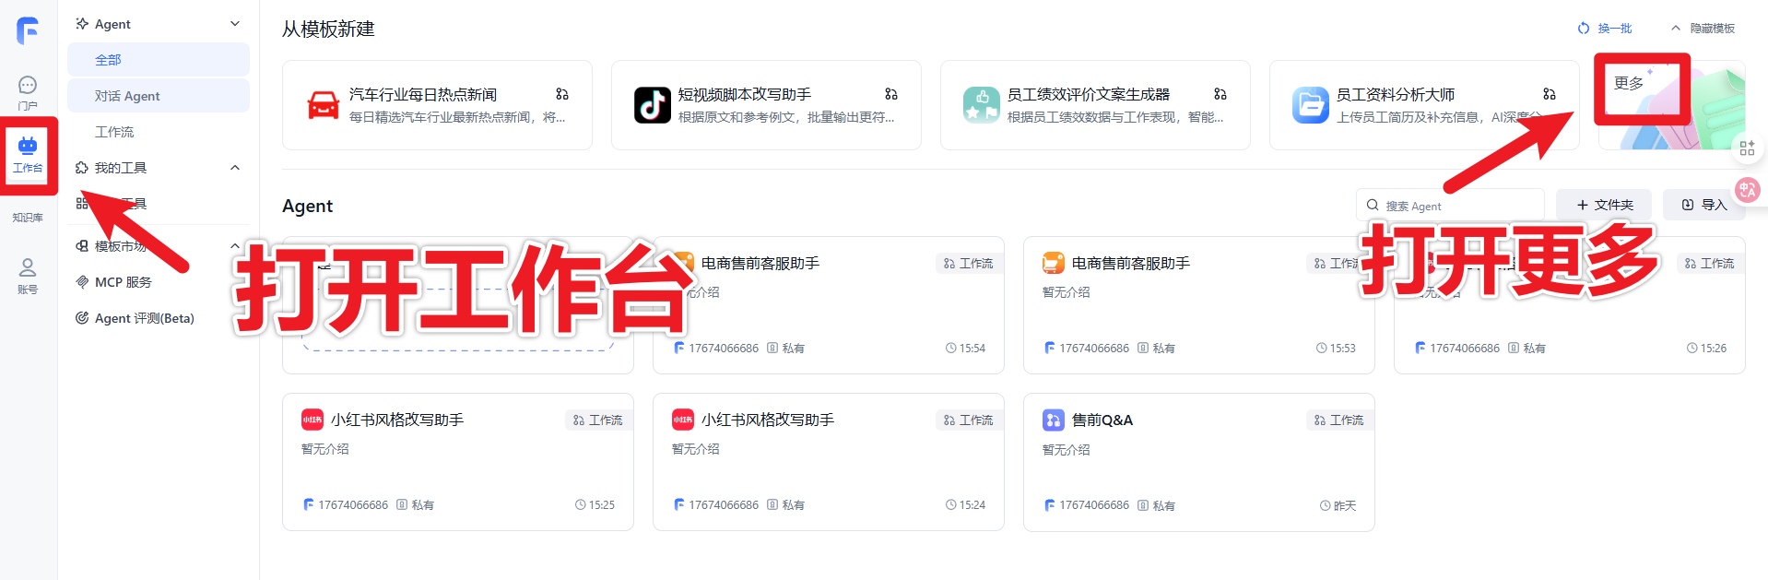Image resolution: width=1768 pixels, height=580 pixels.
Task: Select 对话 Agent menu item
Action: (x=159, y=96)
